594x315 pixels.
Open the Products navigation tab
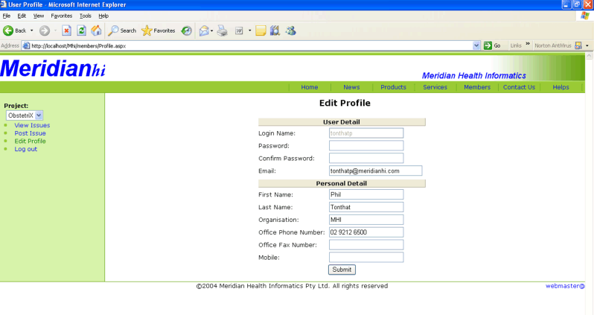[x=393, y=87]
